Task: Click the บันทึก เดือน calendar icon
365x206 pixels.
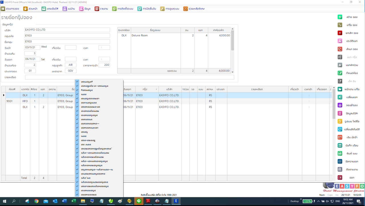Action: tap(340, 145)
